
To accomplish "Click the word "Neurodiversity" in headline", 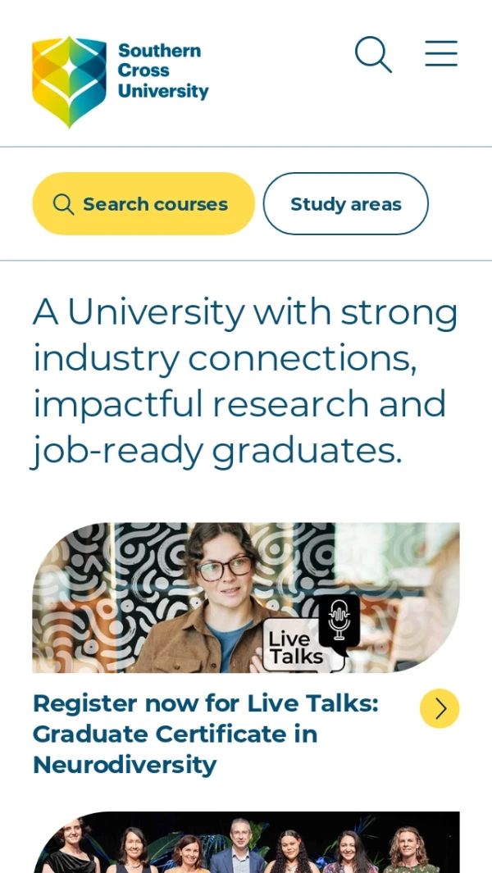I will pos(125,765).
